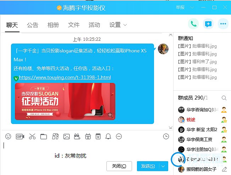Open the last 劲爆福利.jpg notice

tap(197, 77)
